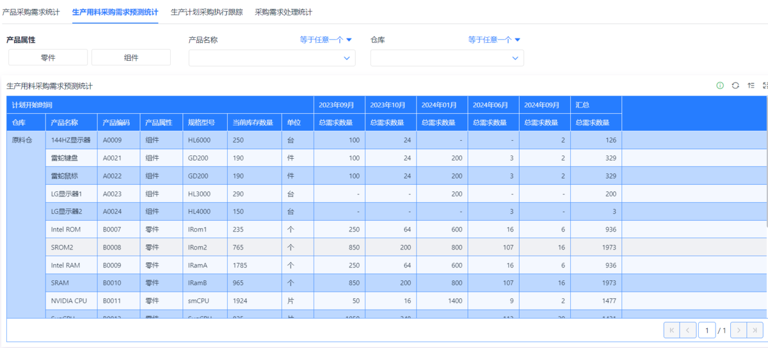Click the green info icon above the table
Viewport: 768px width, 348px height.
(720, 86)
